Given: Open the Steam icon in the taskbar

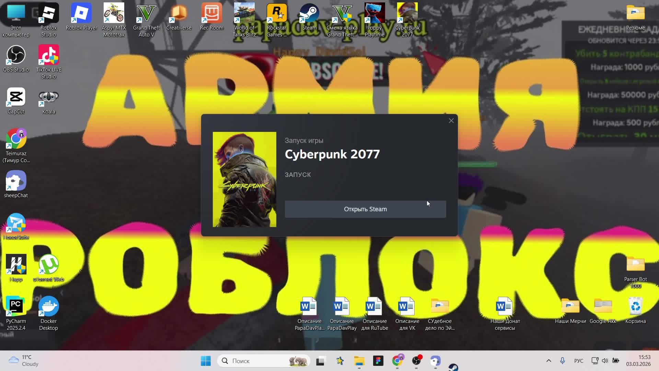Looking at the screenshot, I should pos(453,367).
